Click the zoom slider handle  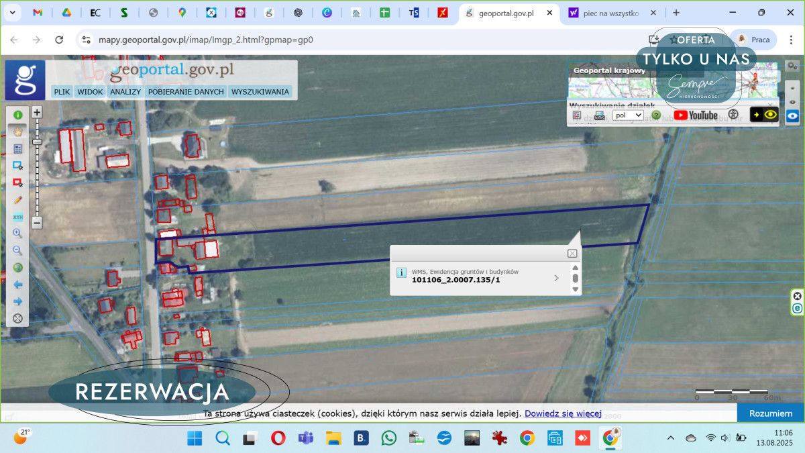point(38,142)
